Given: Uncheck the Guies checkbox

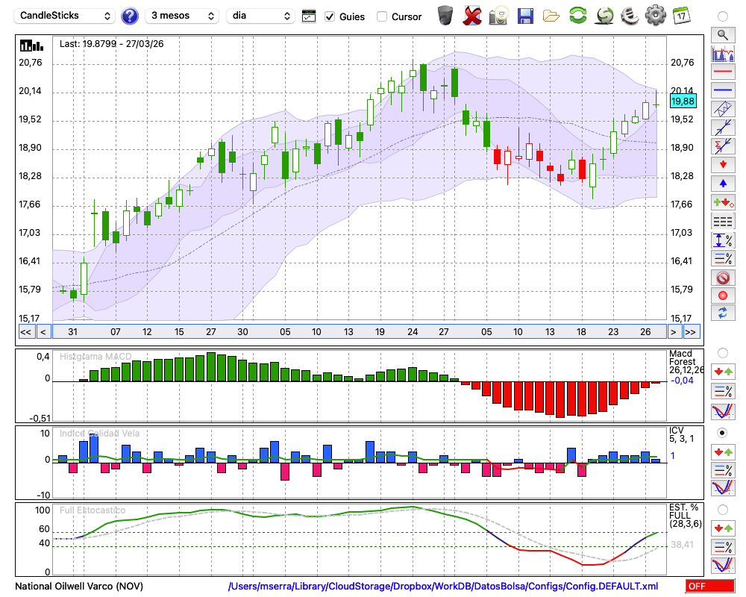Looking at the screenshot, I should (x=329, y=16).
